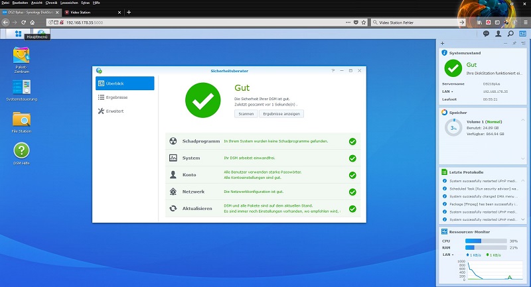Click the LAN traffic graph

coord(494,270)
